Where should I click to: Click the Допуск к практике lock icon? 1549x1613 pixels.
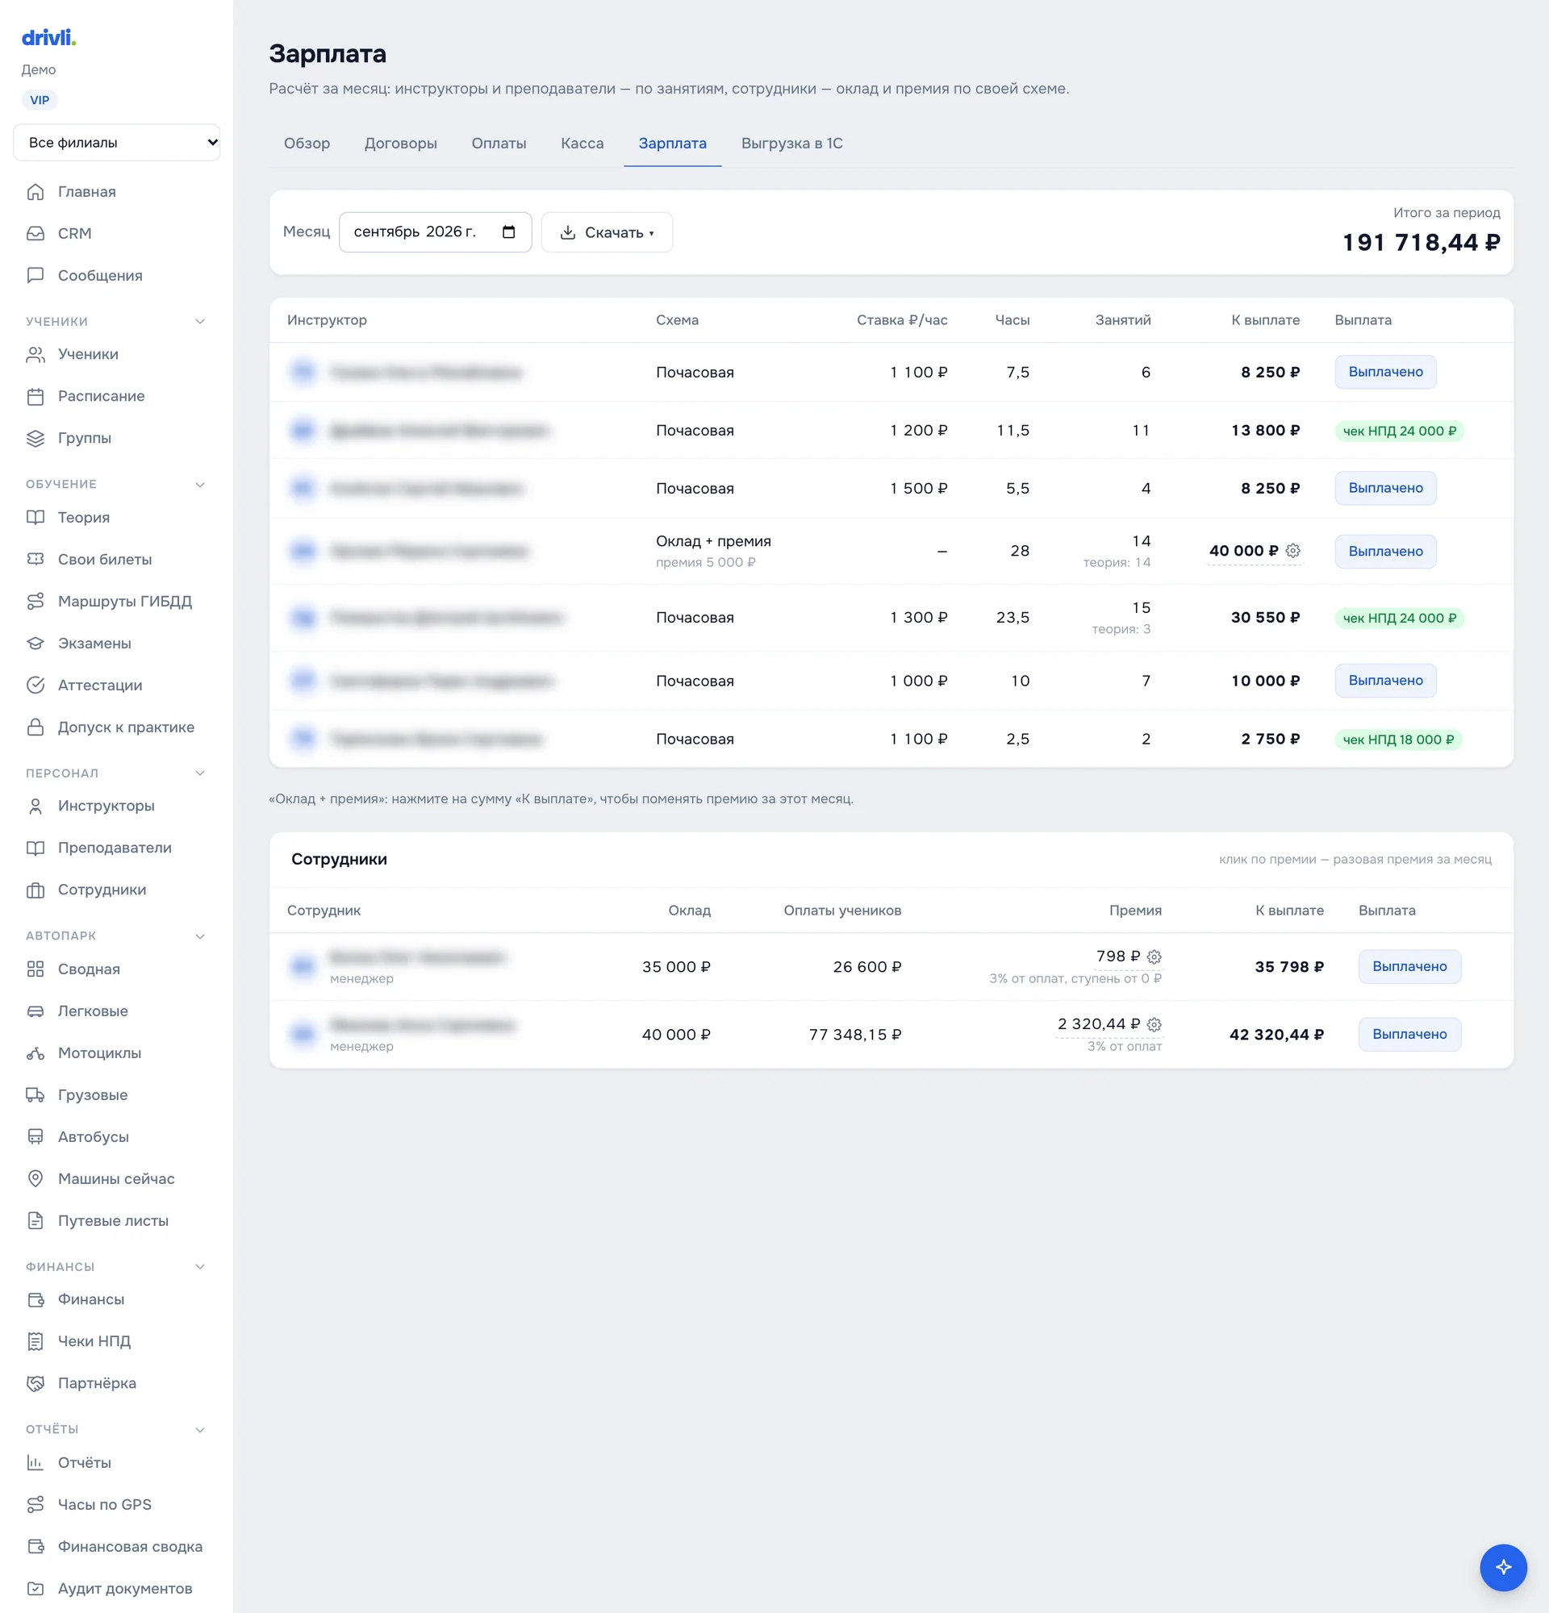tap(35, 727)
